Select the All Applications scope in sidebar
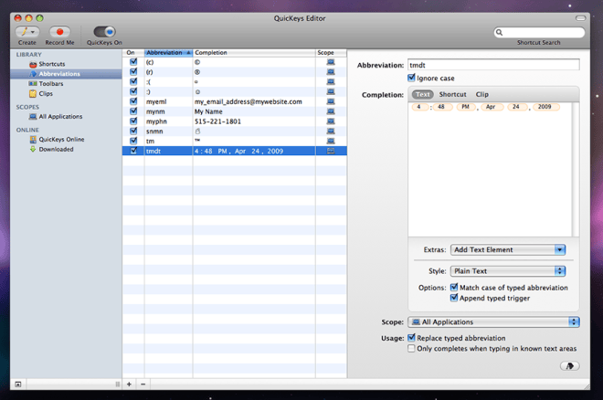Image resolution: width=603 pixels, height=400 pixels. (x=56, y=116)
